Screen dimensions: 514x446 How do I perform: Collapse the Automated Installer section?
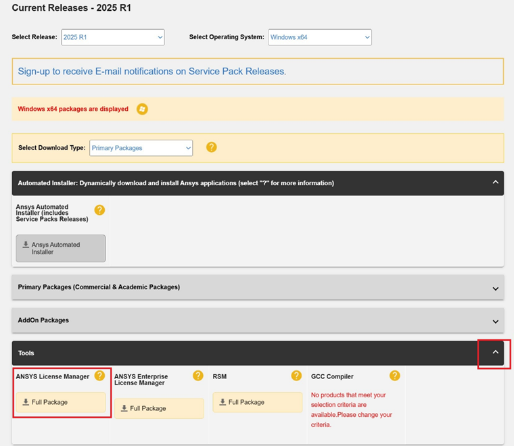click(x=495, y=182)
